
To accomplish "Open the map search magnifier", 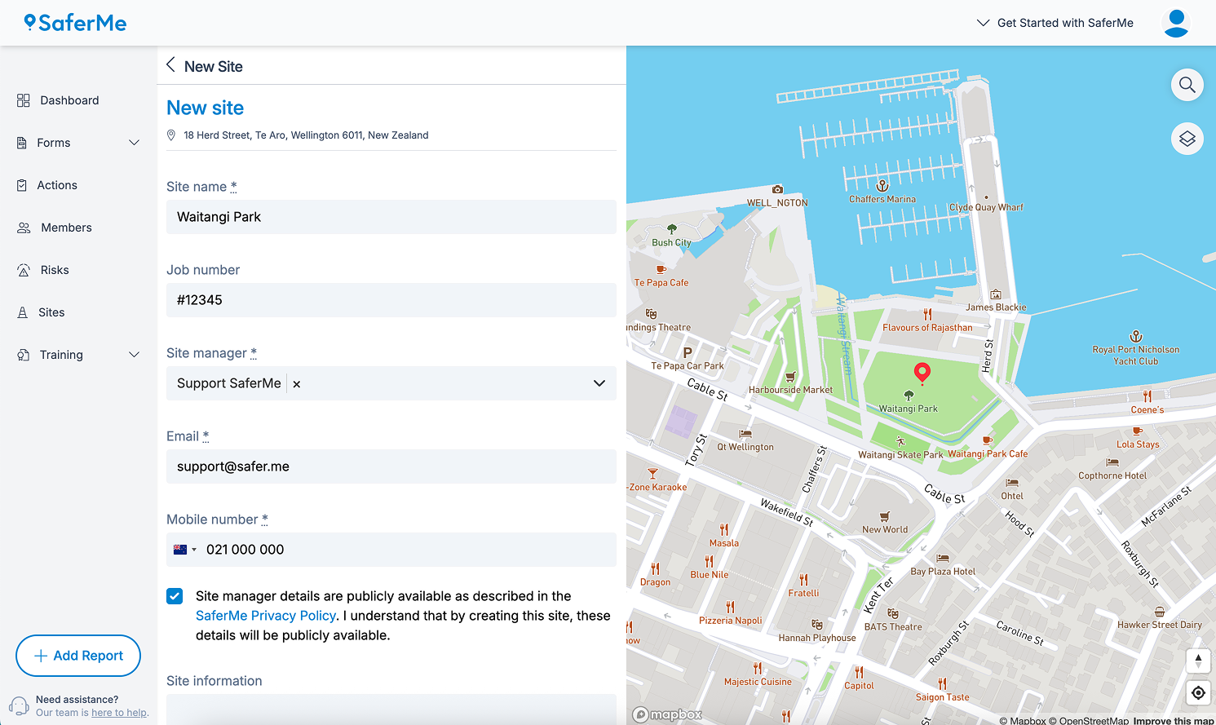I will pyautogui.click(x=1187, y=85).
